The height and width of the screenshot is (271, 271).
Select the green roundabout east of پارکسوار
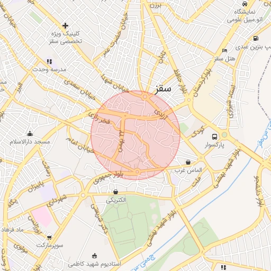[x=224, y=135]
